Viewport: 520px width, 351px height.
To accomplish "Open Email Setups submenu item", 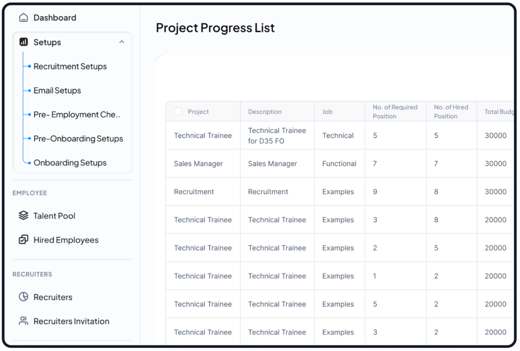I will coord(57,90).
